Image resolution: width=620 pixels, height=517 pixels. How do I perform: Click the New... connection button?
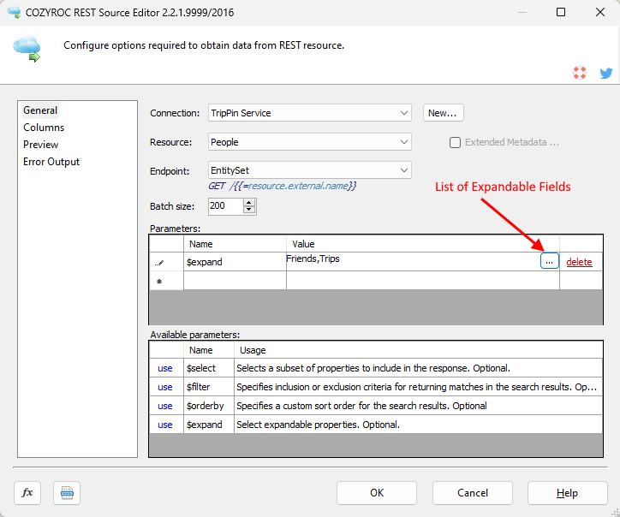444,113
